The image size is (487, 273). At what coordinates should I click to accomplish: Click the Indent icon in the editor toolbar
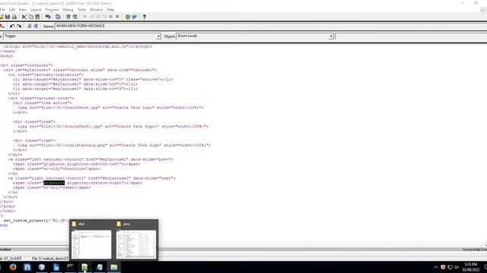coord(29,26)
